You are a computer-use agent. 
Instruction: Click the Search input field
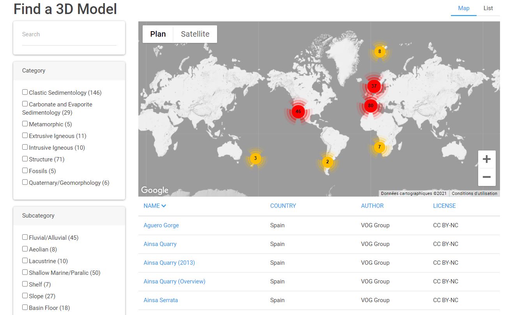click(69, 34)
